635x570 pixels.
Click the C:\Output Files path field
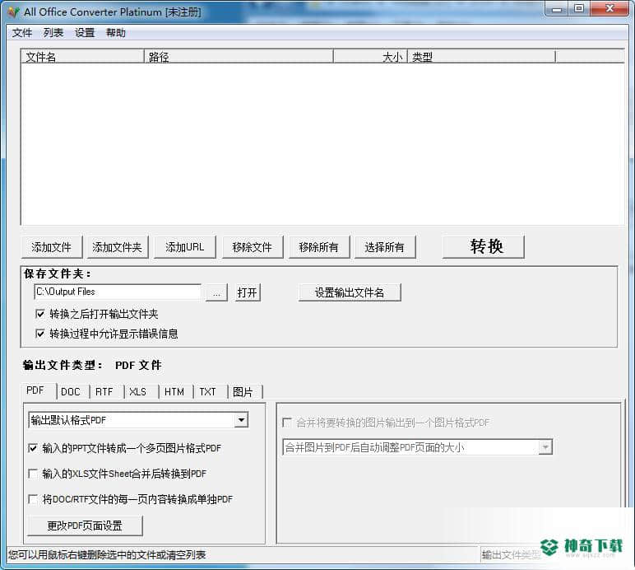pyautogui.click(x=118, y=292)
